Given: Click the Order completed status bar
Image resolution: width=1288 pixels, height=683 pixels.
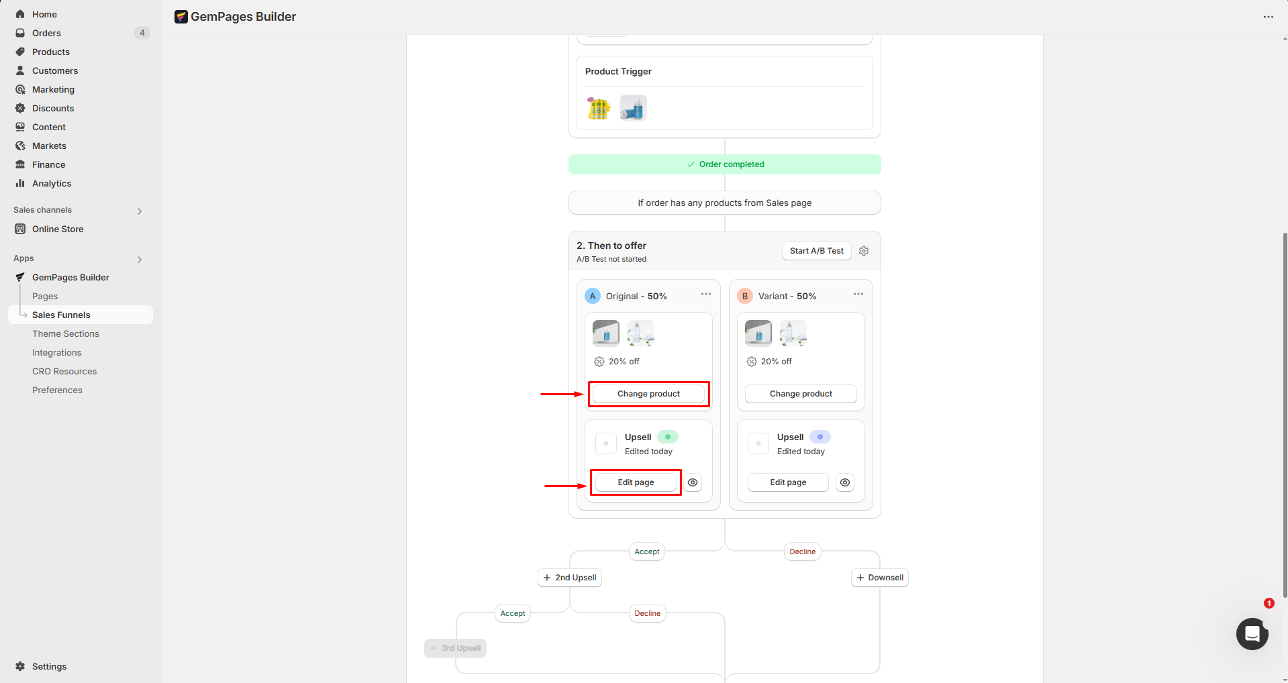Looking at the screenshot, I should coord(725,164).
